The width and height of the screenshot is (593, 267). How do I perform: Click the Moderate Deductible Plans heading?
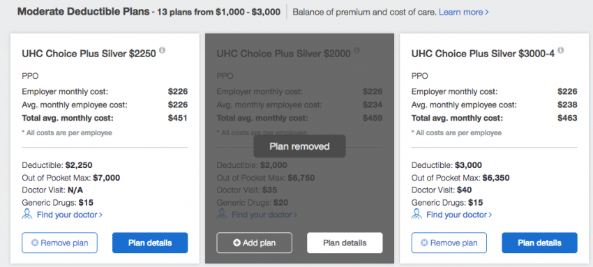(x=84, y=12)
